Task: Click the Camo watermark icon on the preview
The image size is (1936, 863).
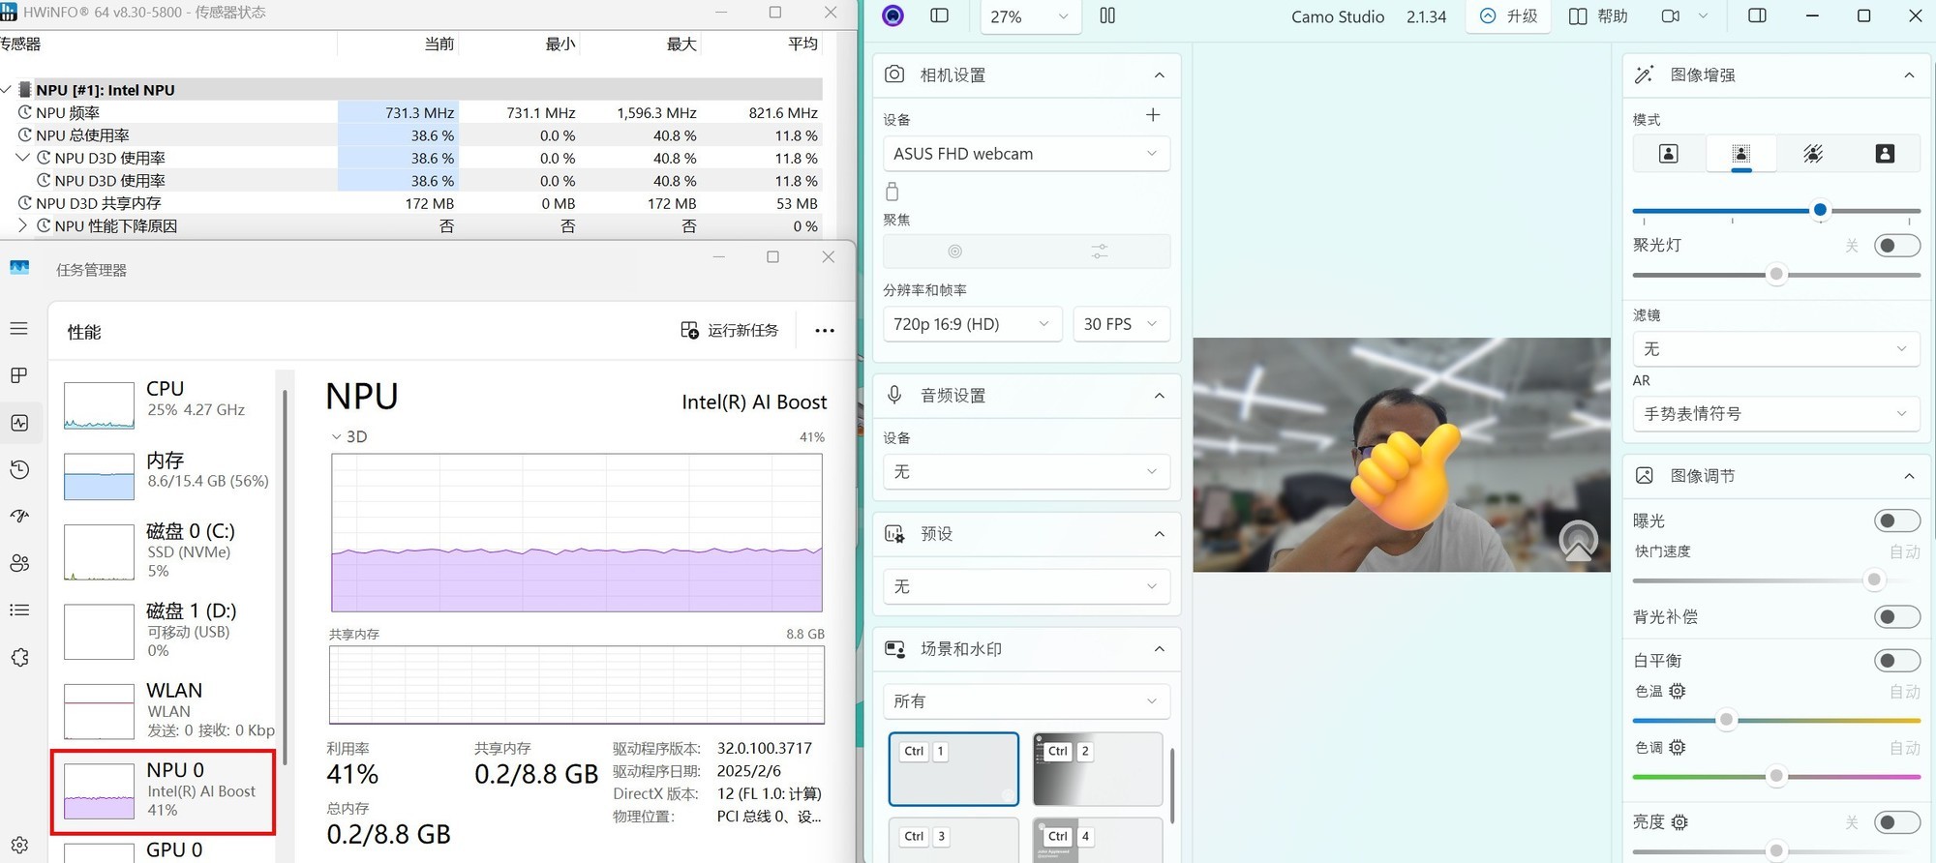Action: [1578, 541]
